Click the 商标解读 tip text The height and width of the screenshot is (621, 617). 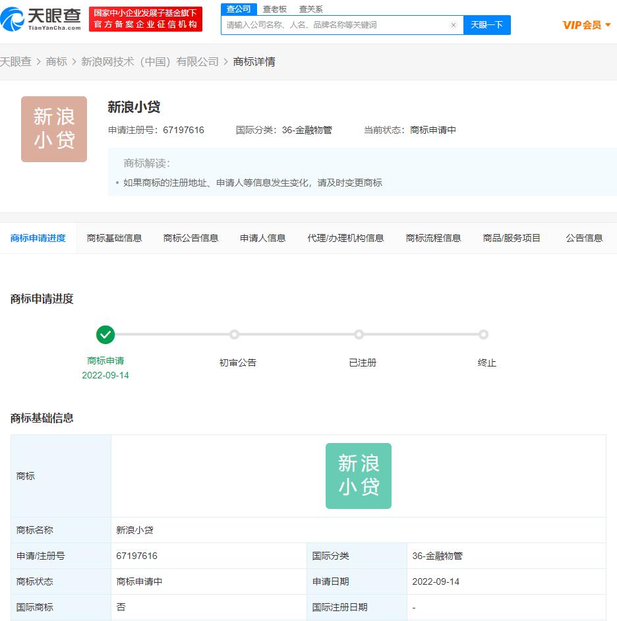[252, 183]
